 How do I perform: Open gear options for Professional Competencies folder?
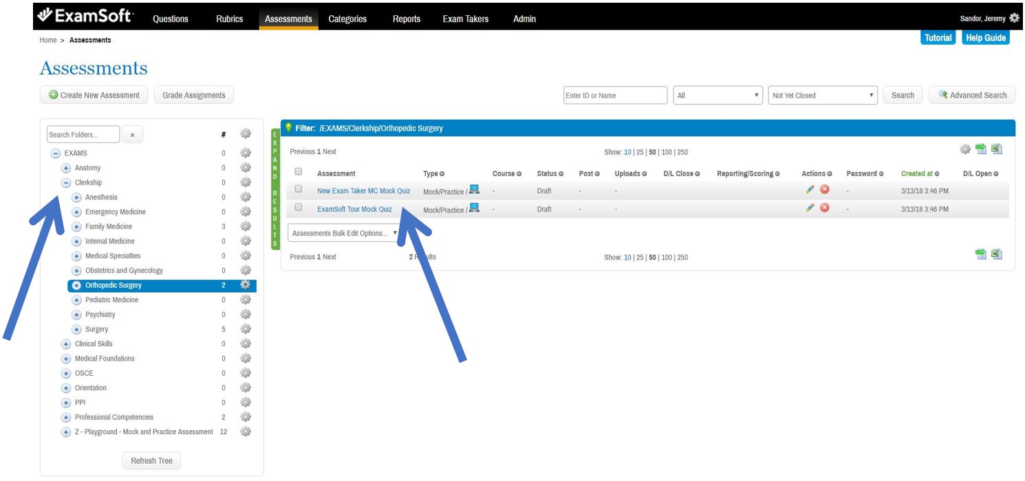[x=246, y=416]
